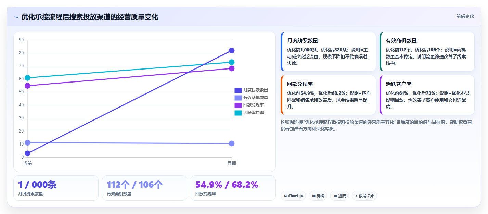Click the 月度线索数量 info card title
This screenshot has height=214, width=488.
pyautogui.click(x=303, y=40)
